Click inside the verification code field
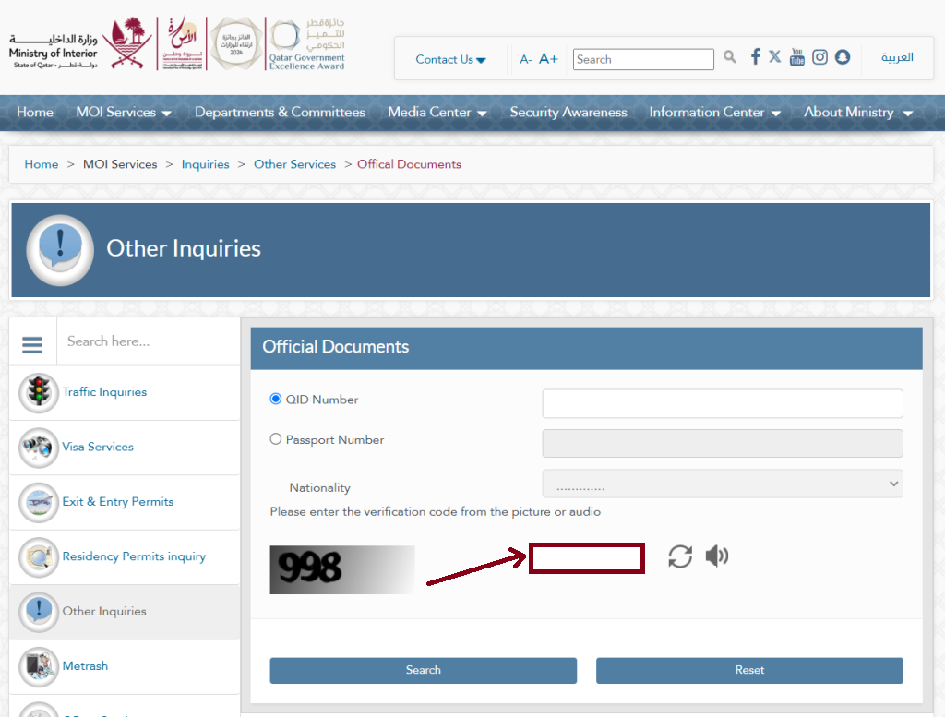This screenshot has height=717, width=945. [587, 557]
